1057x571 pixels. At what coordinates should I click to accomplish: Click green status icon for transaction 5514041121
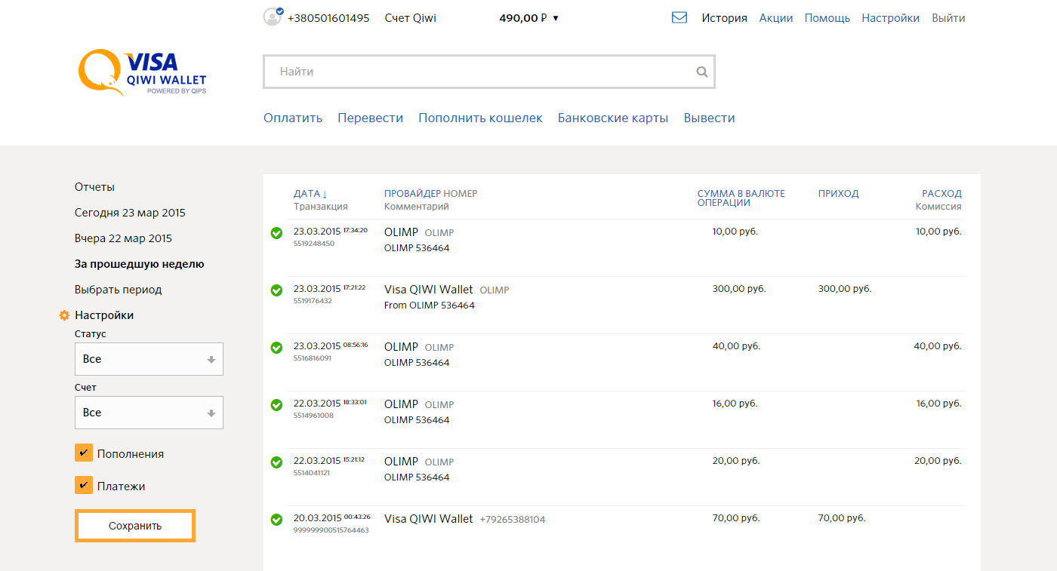pyautogui.click(x=276, y=462)
